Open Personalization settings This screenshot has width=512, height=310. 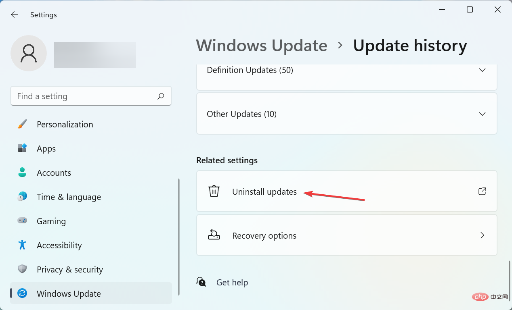click(91, 124)
